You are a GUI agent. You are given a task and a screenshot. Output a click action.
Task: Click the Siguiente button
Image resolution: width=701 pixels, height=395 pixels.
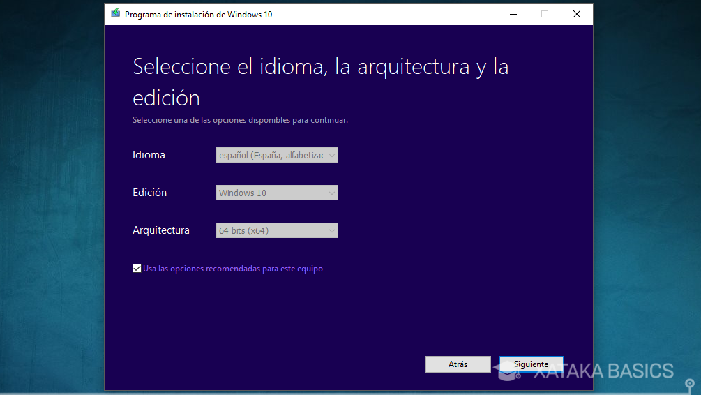click(x=531, y=364)
